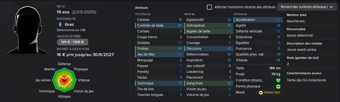This screenshot has height=102, width=340.
Task: Click the yellow Moral arrow icon
Action: (261, 93)
